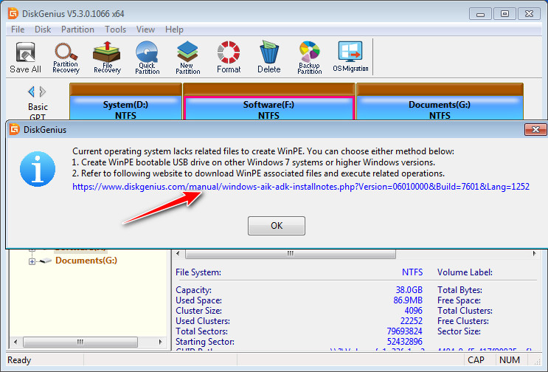The width and height of the screenshot is (548, 372).
Task: Click the Total Clusters label
Action: 465,311
